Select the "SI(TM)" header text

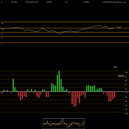pyautogui.click(x=49, y=2)
